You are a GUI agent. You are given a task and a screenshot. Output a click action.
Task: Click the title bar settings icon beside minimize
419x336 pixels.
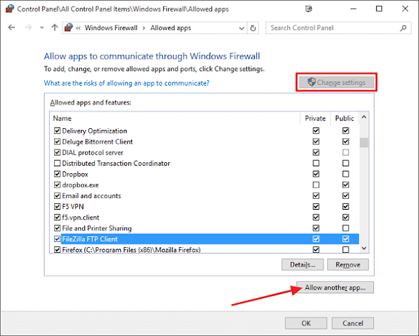click(x=308, y=9)
